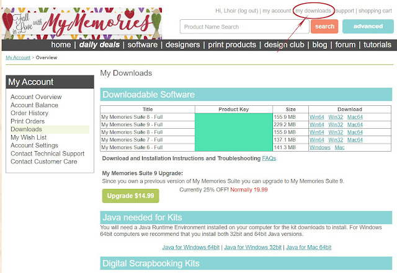
Task: Open the blog menu item
Action: click(319, 45)
